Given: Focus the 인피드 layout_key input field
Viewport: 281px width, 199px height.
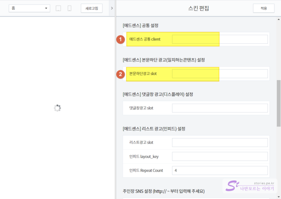Looking at the screenshot, I should tap(220, 157).
